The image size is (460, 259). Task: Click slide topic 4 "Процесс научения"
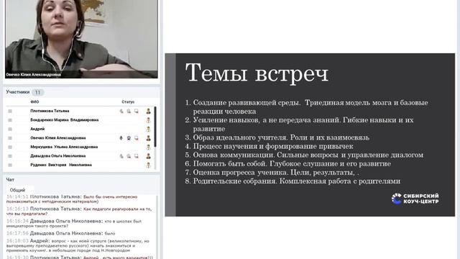(269, 146)
